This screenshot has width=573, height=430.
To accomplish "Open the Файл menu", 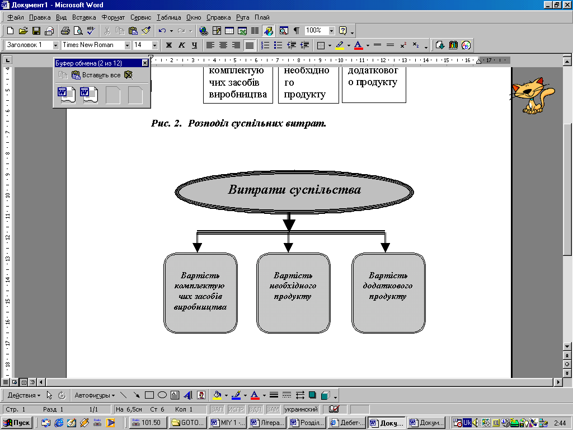I will [x=15, y=17].
